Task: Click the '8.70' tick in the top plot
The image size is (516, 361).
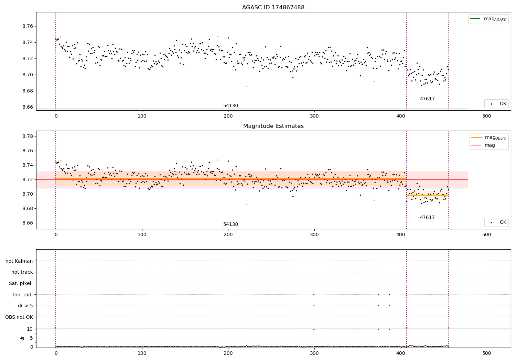Action: (28, 75)
